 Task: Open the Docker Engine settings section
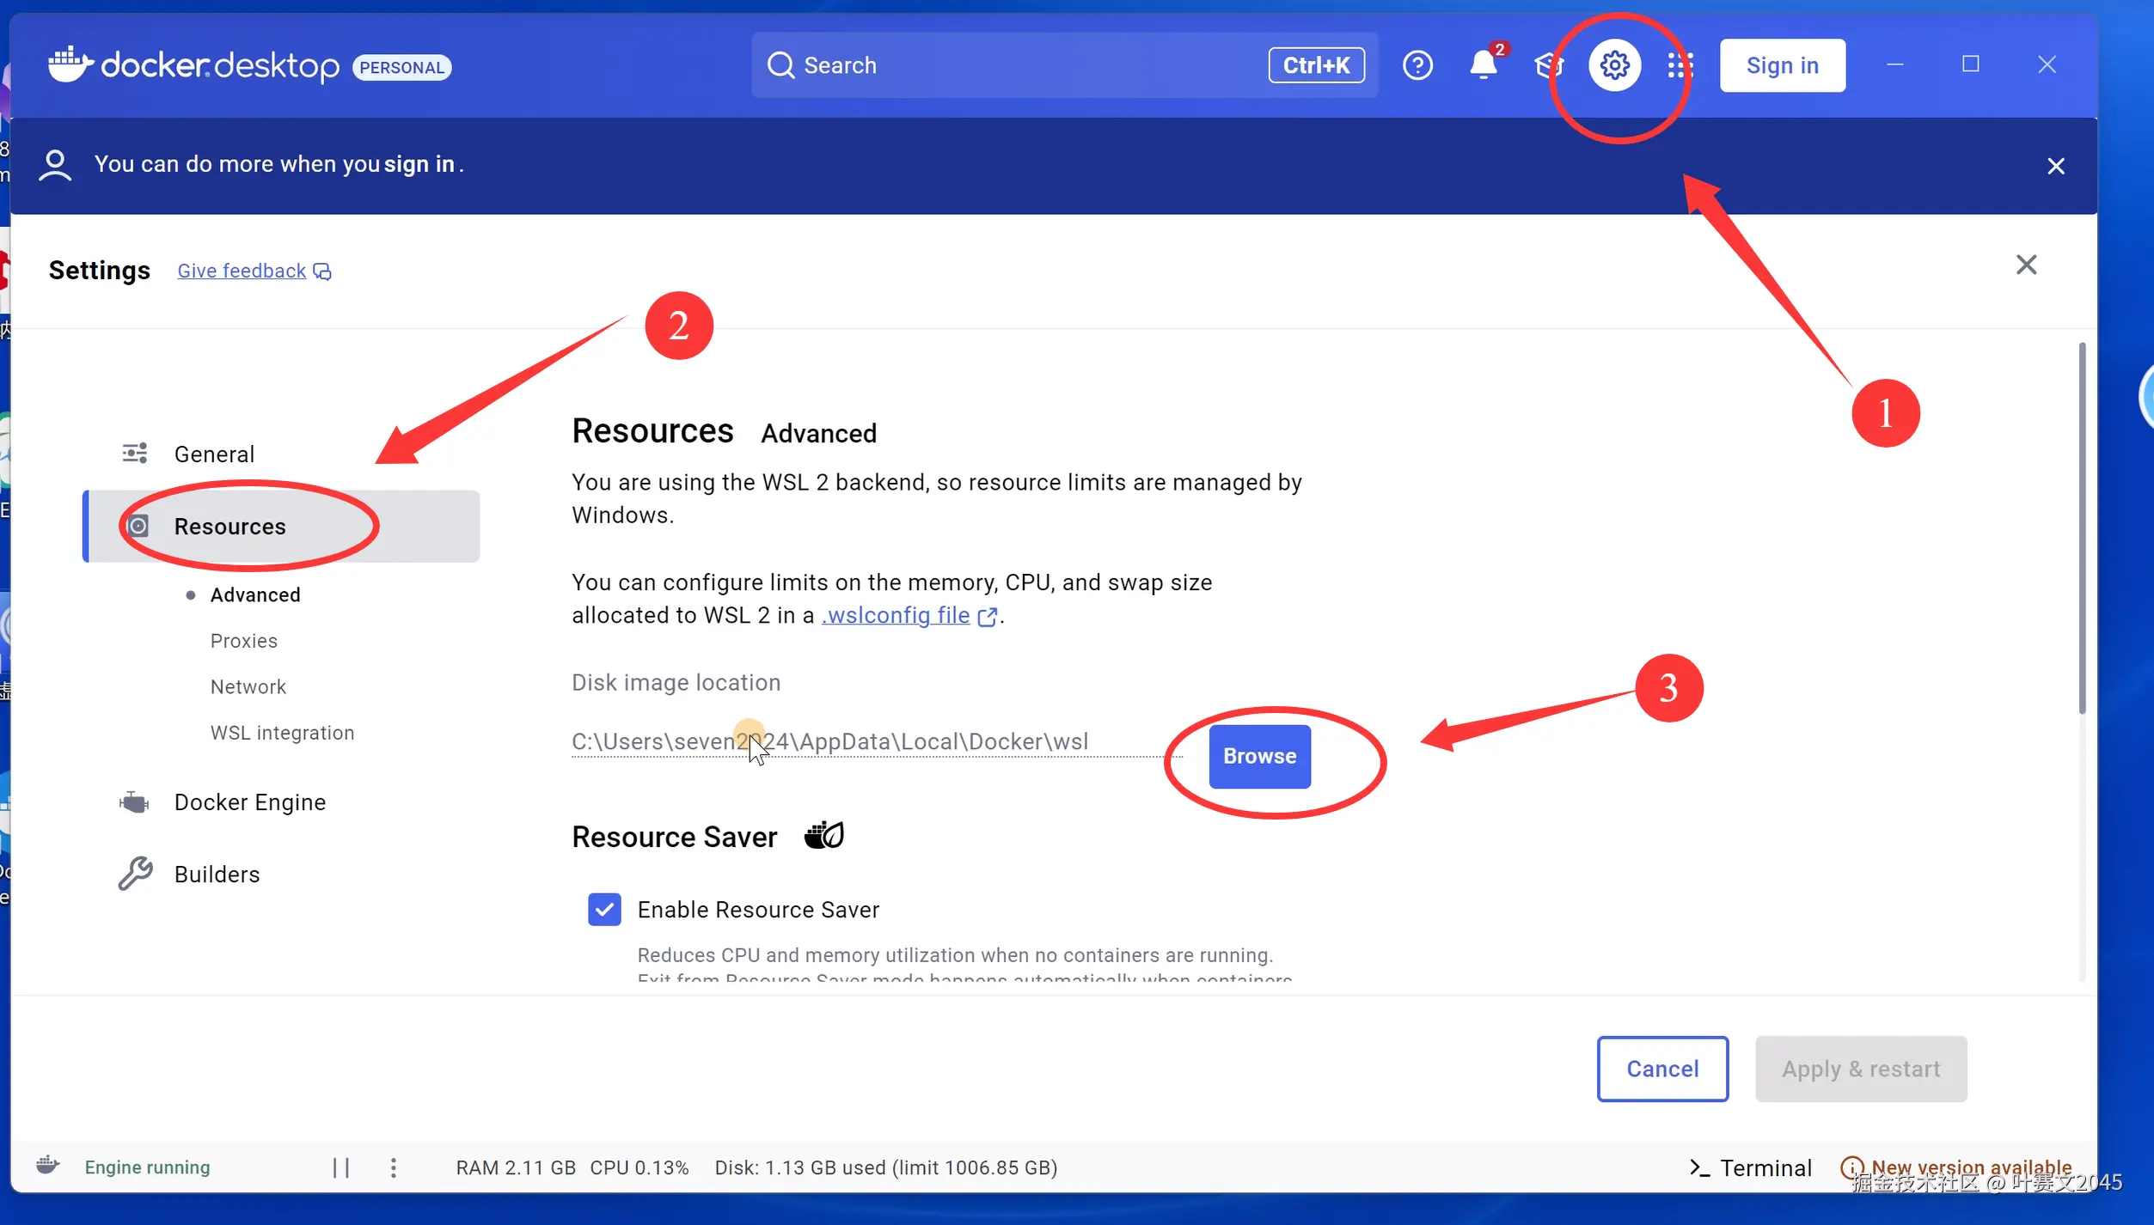click(x=249, y=801)
